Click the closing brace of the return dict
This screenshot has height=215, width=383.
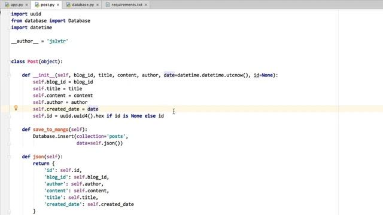(x=34, y=211)
